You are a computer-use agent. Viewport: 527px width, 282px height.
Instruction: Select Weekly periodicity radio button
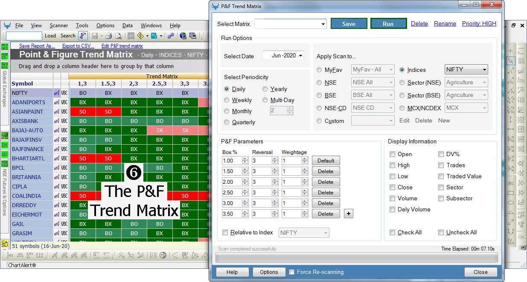click(227, 100)
